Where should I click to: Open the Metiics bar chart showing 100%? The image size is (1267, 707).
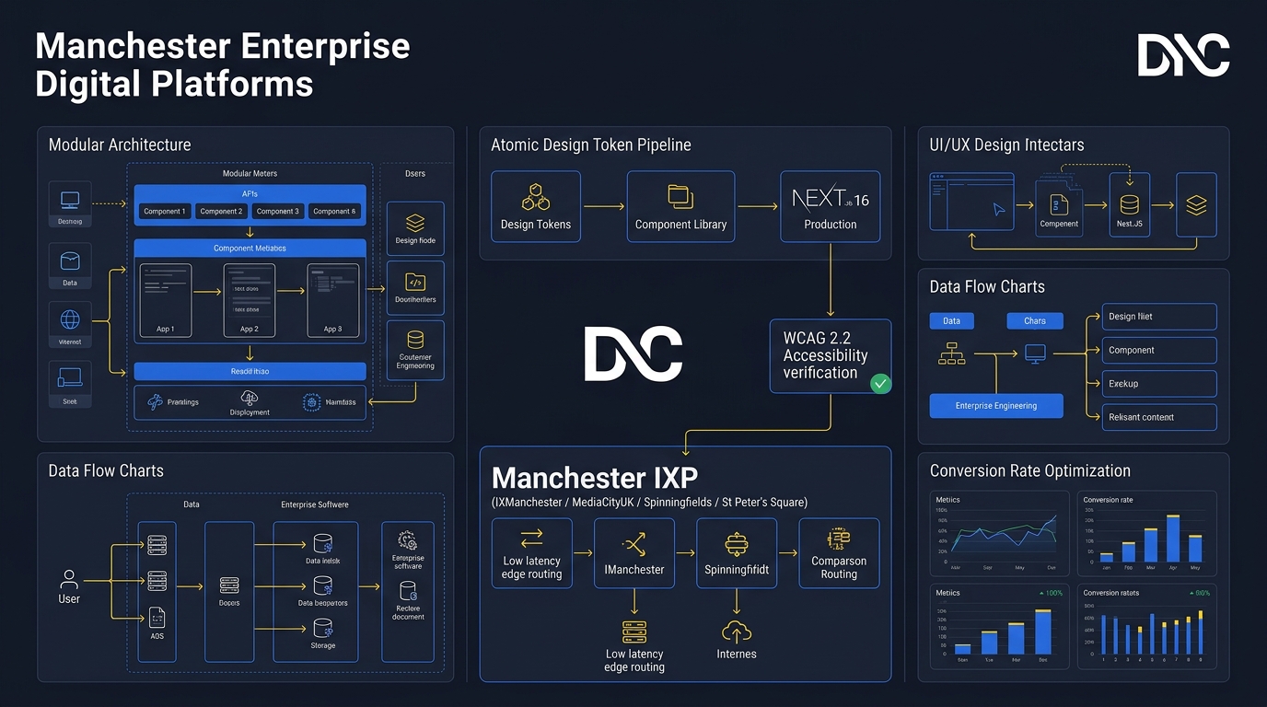coord(999,627)
